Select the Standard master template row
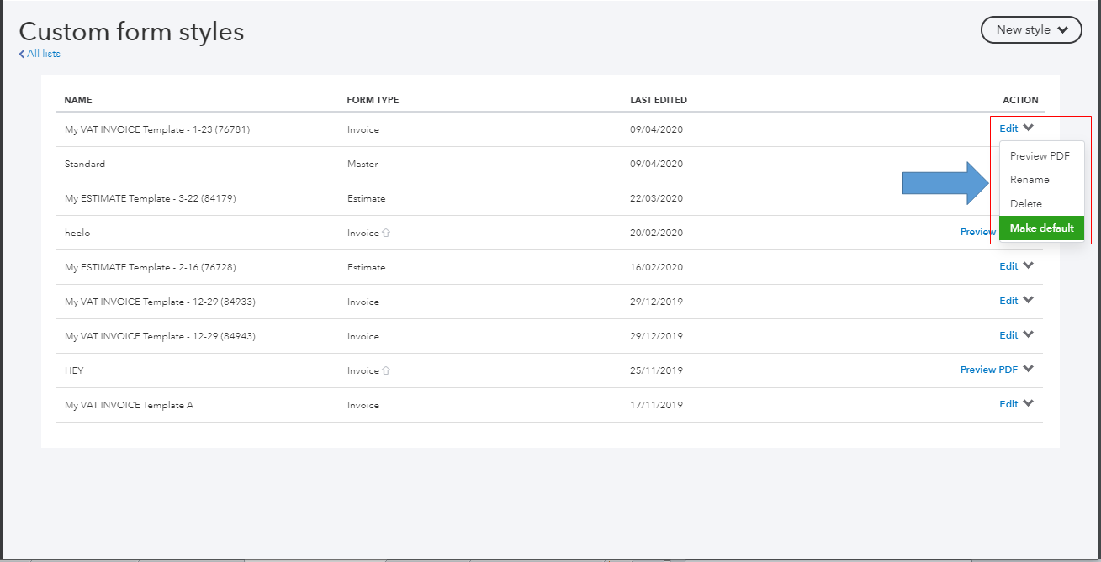The width and height of the screenshot is (1101, 562). pos(84,164)
